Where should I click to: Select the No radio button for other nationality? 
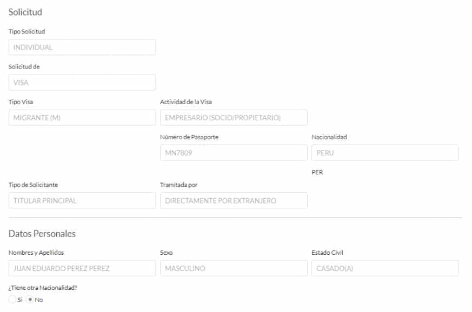pyautogui.click(x=30, y=300)
